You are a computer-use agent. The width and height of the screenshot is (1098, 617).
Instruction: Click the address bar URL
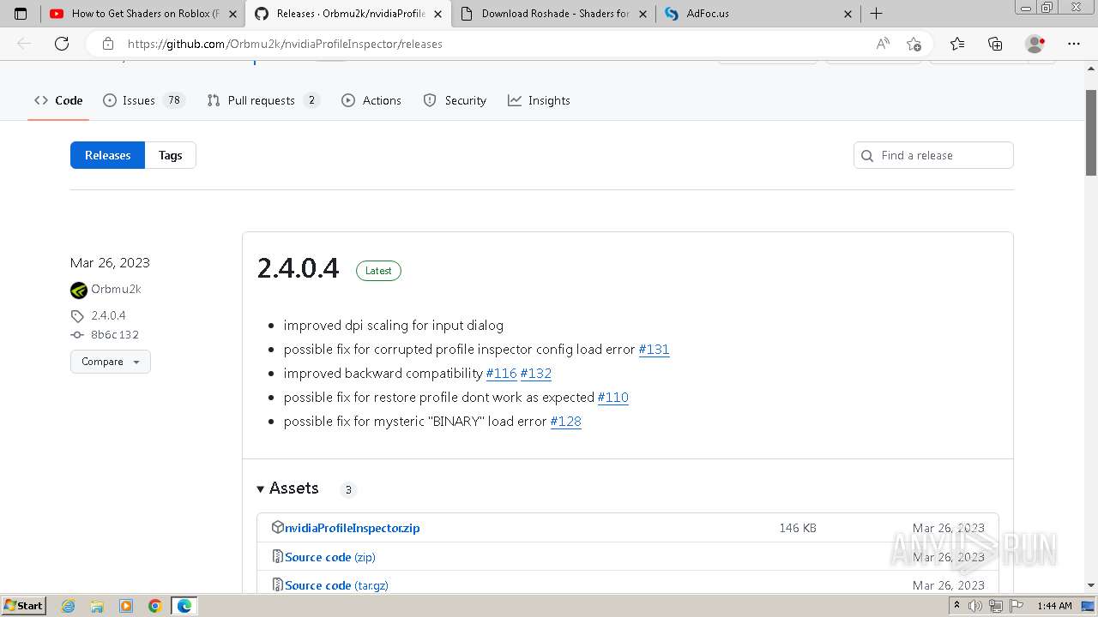(x=285, y=44)
